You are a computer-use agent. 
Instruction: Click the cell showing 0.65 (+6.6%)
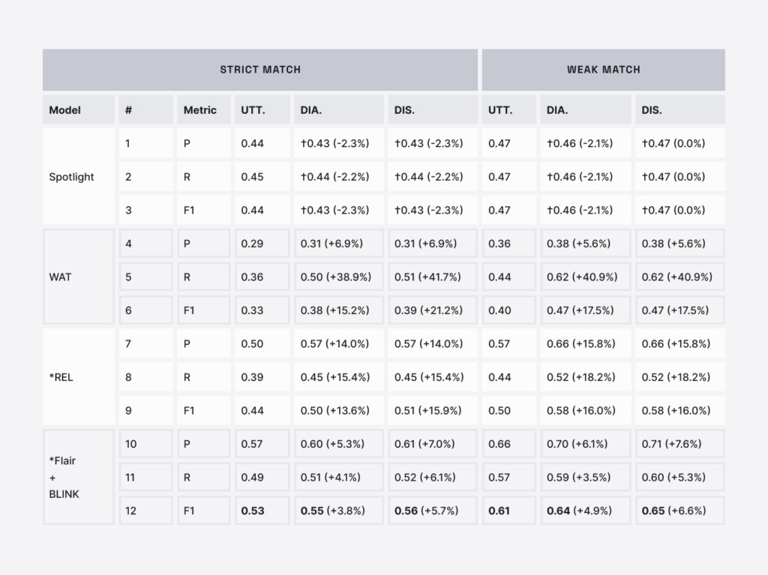pos(679,511)
